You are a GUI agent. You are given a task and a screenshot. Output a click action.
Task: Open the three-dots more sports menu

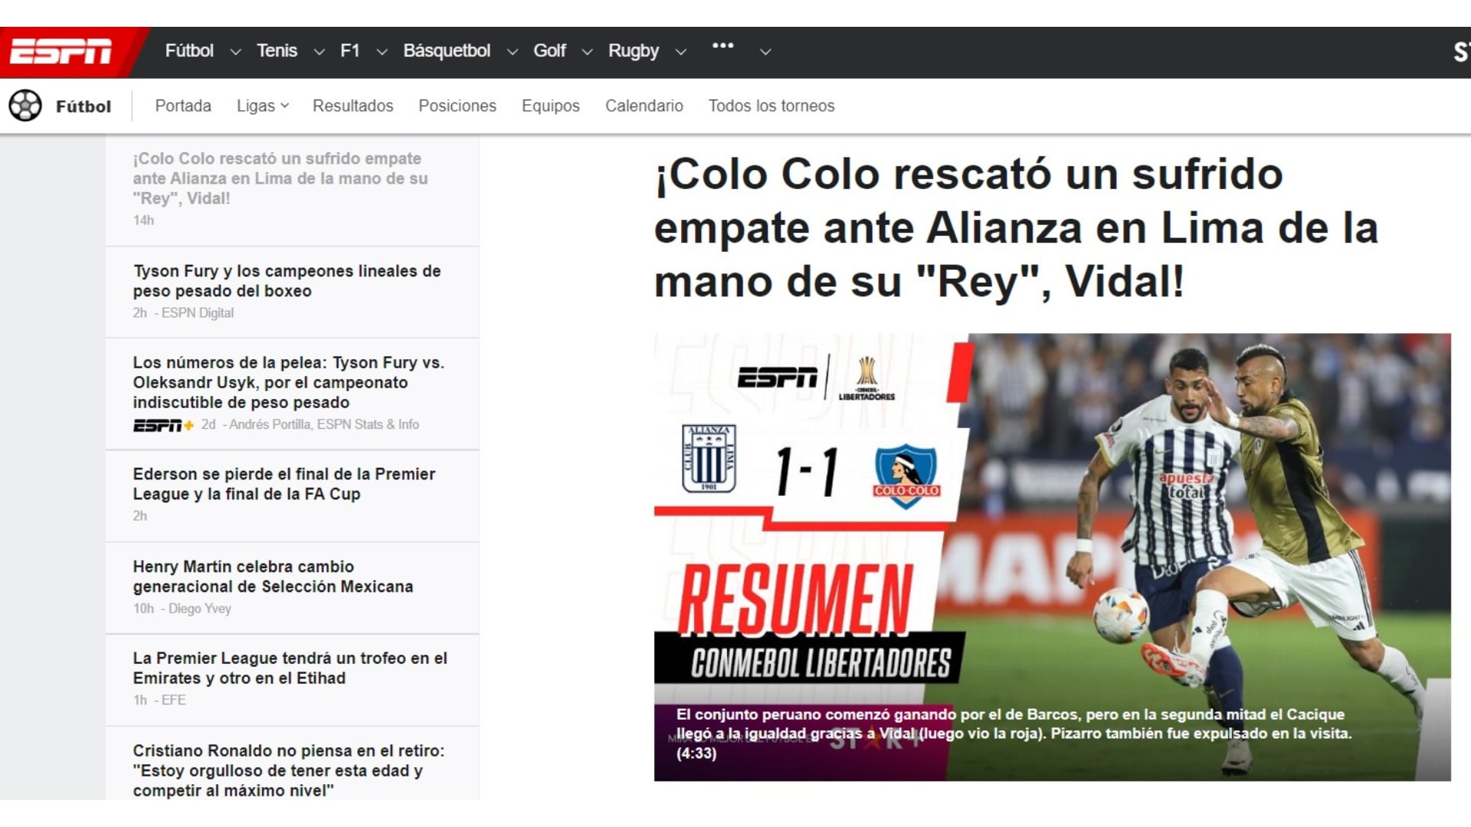point(722,46)
